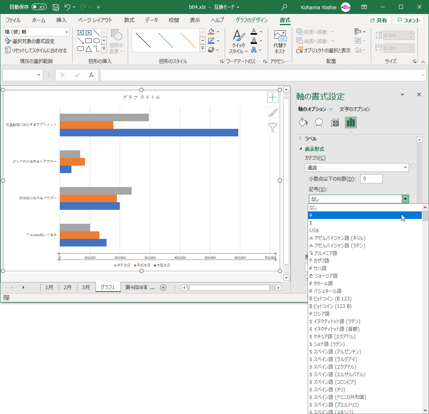Toggle the 自動保存 AutoSave switch
The width and height of the screenshot is (429, 414).
[x=39, y=7]
